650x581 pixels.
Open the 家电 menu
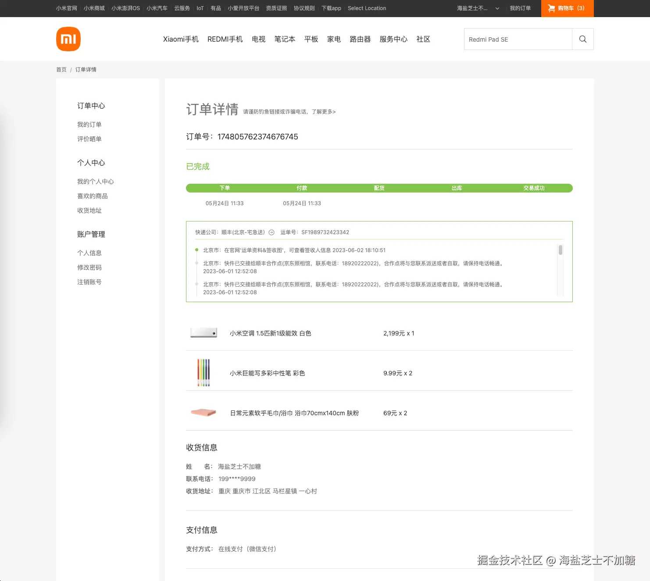[x=334, y=39]
